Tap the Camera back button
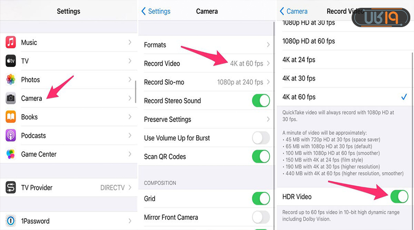The height and width of the screenshot is (230, 414). tap(293, 11)
